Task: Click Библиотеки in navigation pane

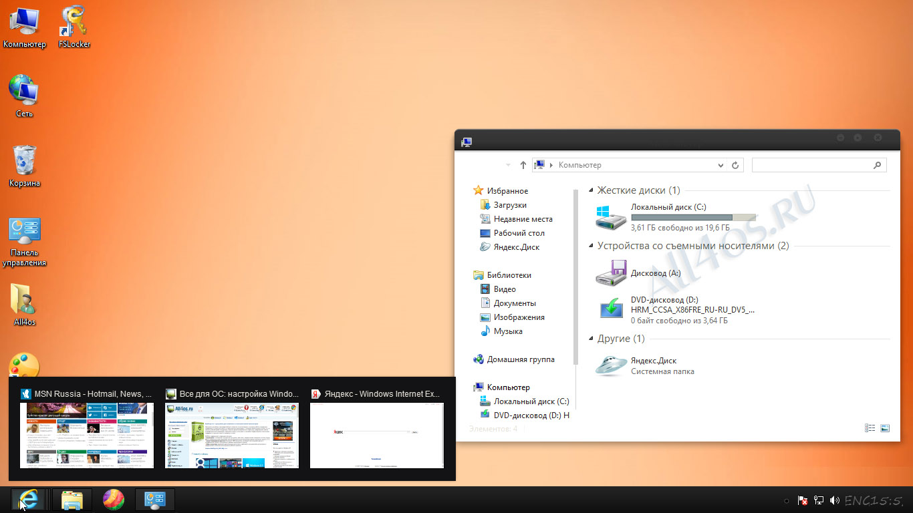Action: point(509,275)
